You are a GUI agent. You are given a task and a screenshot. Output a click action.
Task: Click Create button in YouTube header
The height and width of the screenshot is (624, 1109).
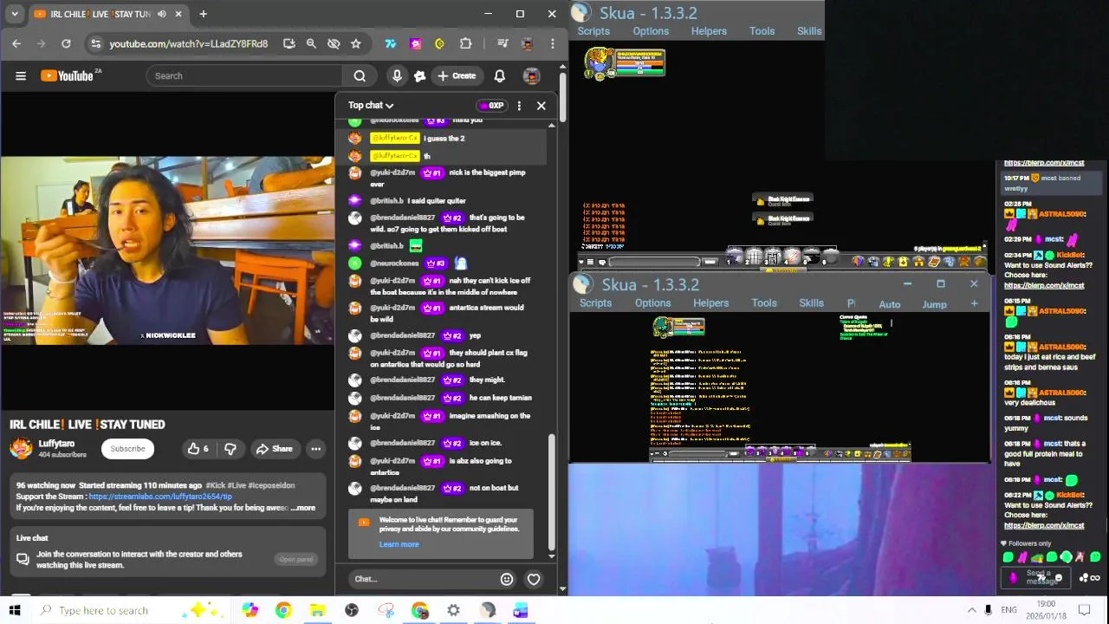457,76
